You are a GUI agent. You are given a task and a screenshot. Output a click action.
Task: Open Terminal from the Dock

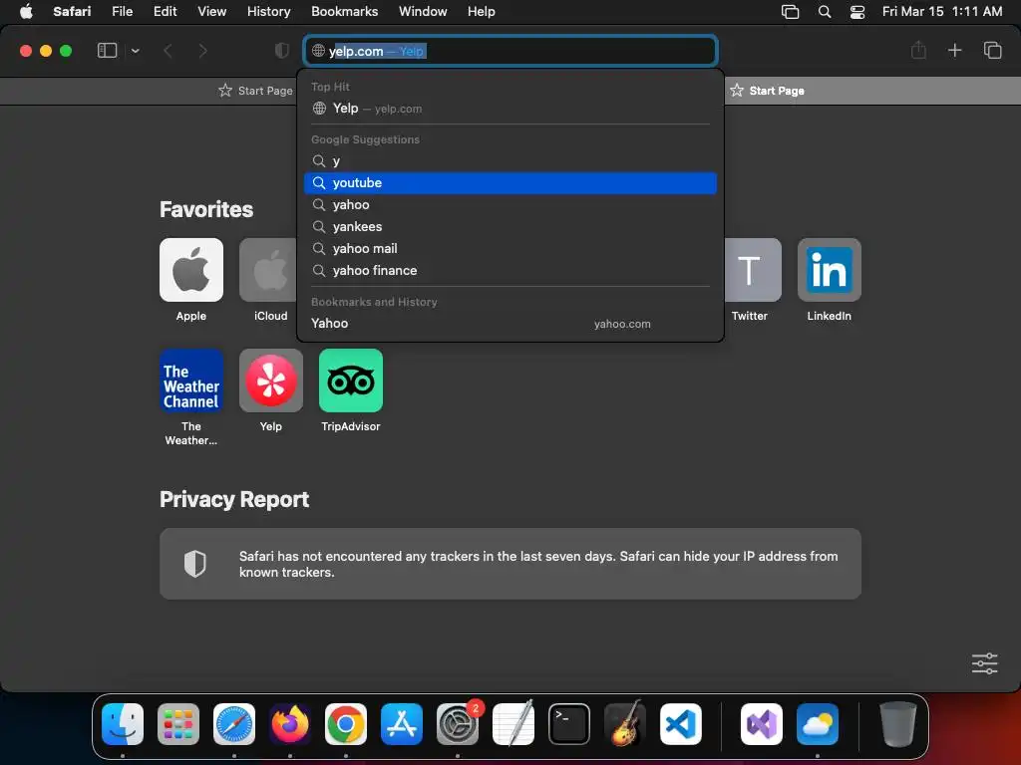[569, 724]
